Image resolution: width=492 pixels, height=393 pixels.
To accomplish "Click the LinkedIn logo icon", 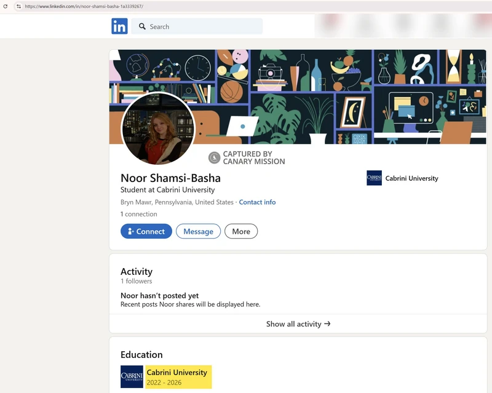I will [x=119, y=26].
